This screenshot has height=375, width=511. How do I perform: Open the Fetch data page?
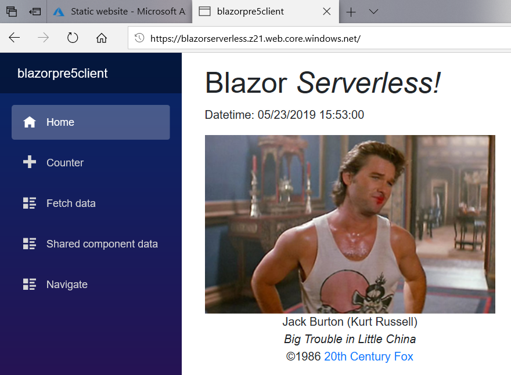(x=91, y=203)
